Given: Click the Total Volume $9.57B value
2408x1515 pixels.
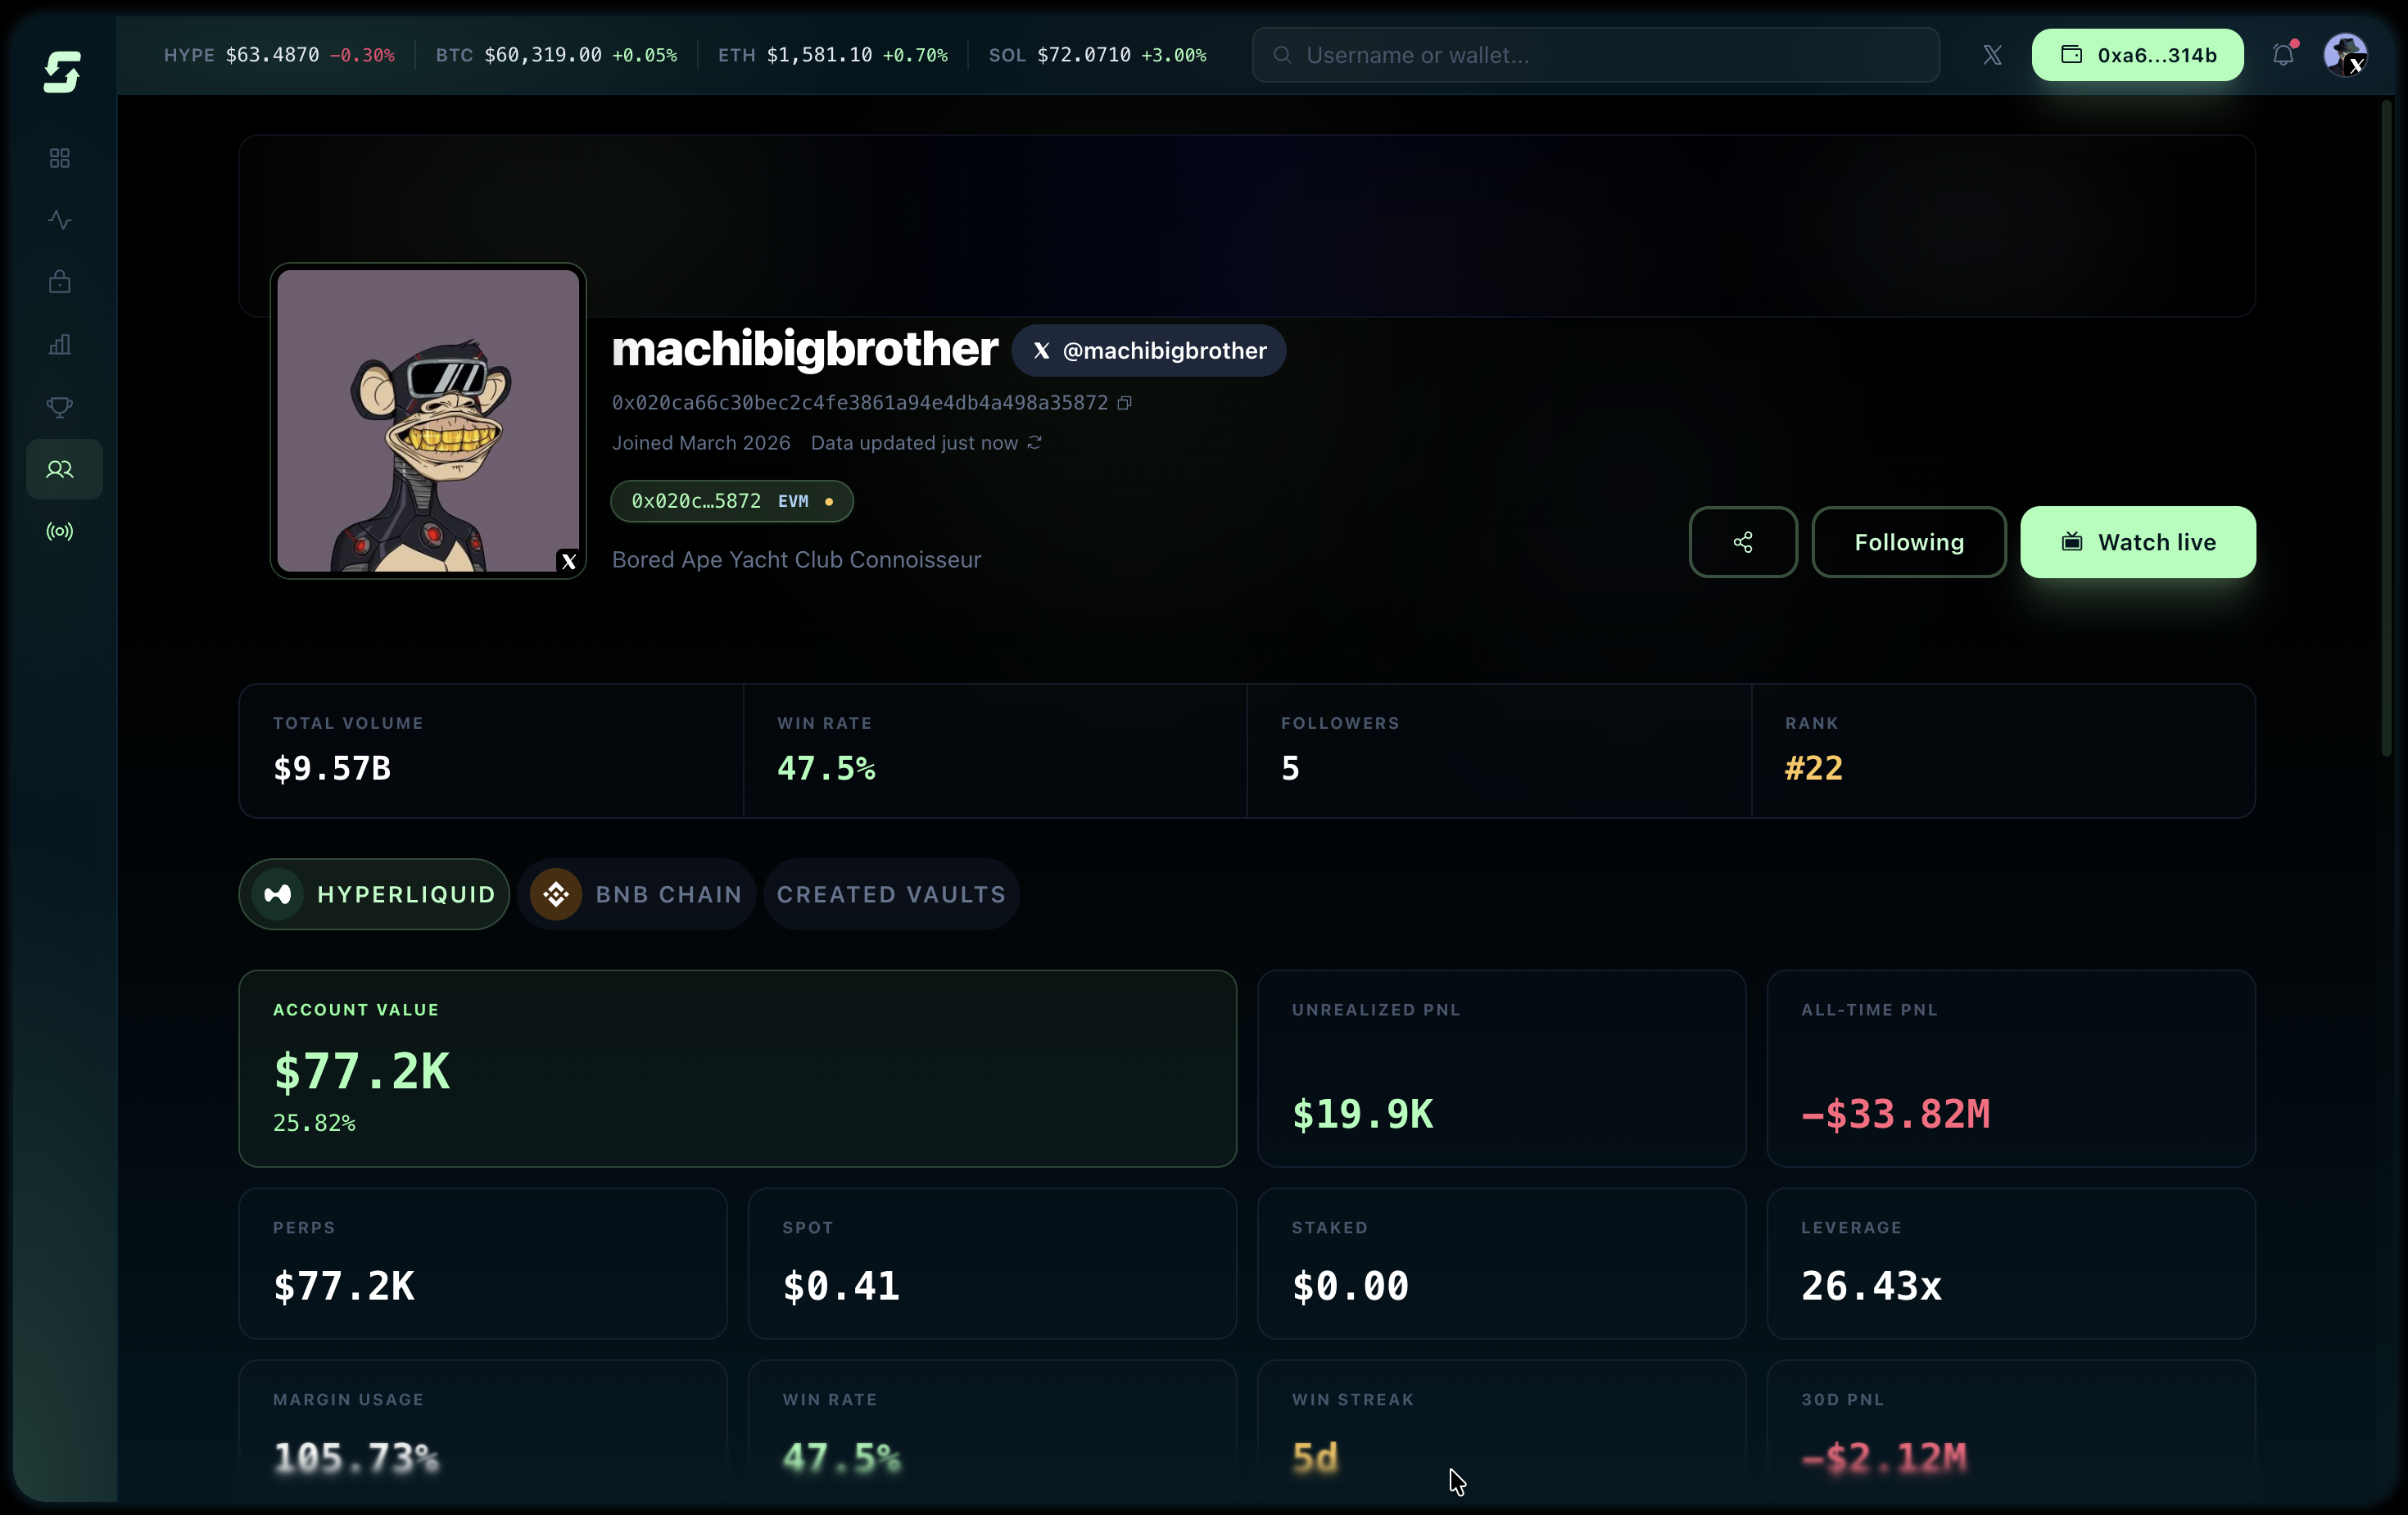Looking at the screenshot, I should (x=332, y=768).
